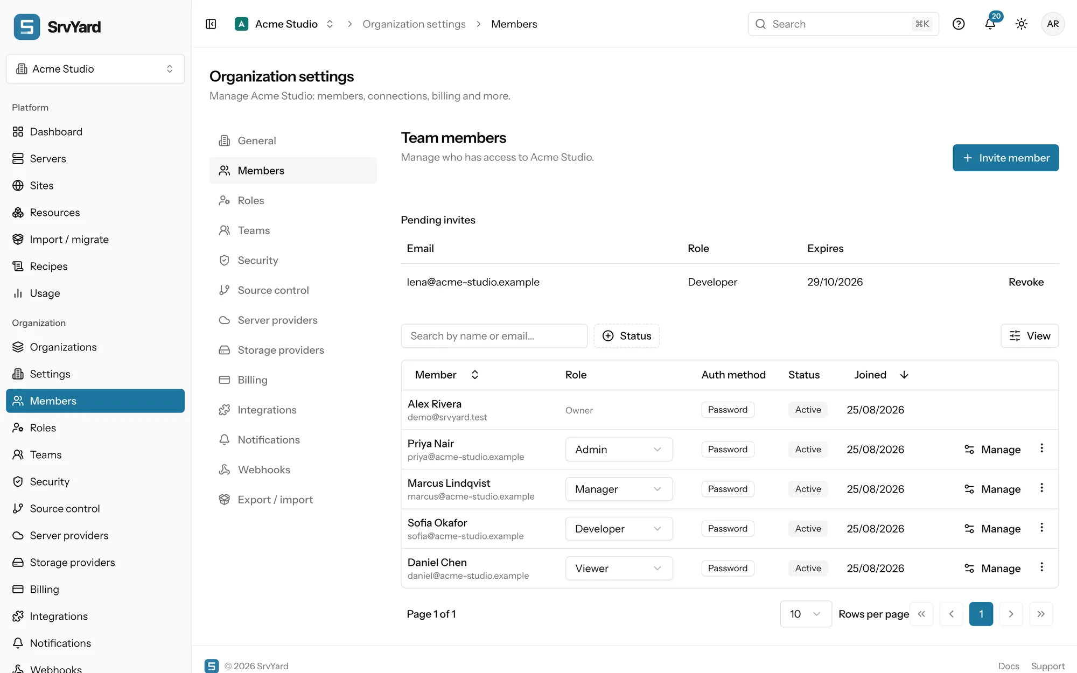The width and height of the screenshot is (1077, 673).
Task: Open the Roles tab in settings menu
Action: click(x=293, y=201)
